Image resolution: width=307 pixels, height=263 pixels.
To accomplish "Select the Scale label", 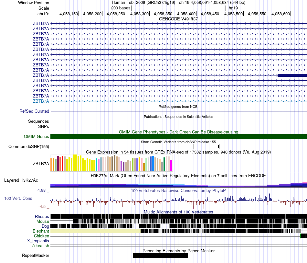I will (x=44, y=8).
